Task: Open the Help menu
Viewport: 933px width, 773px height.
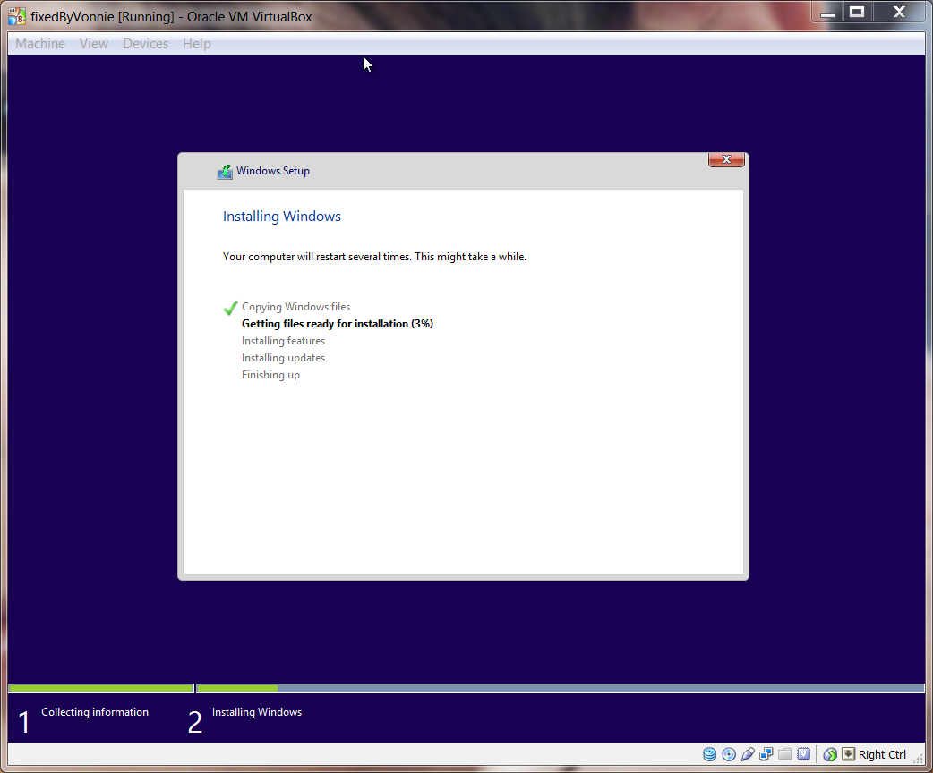Action: click(197, 44)
